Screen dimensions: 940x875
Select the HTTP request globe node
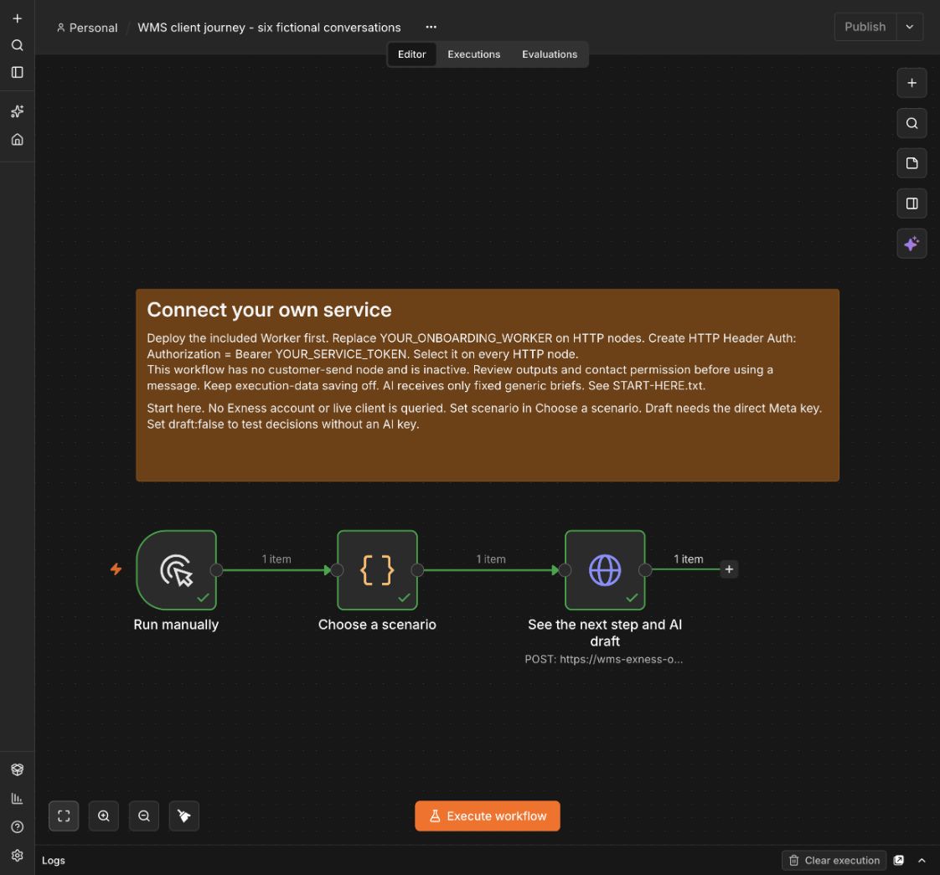[x=605, y=570]
